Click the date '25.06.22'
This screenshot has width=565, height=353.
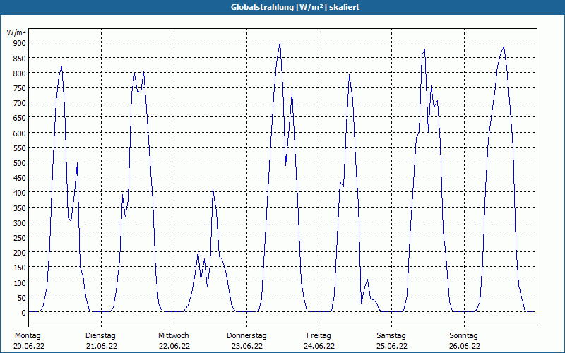point(392,346)
